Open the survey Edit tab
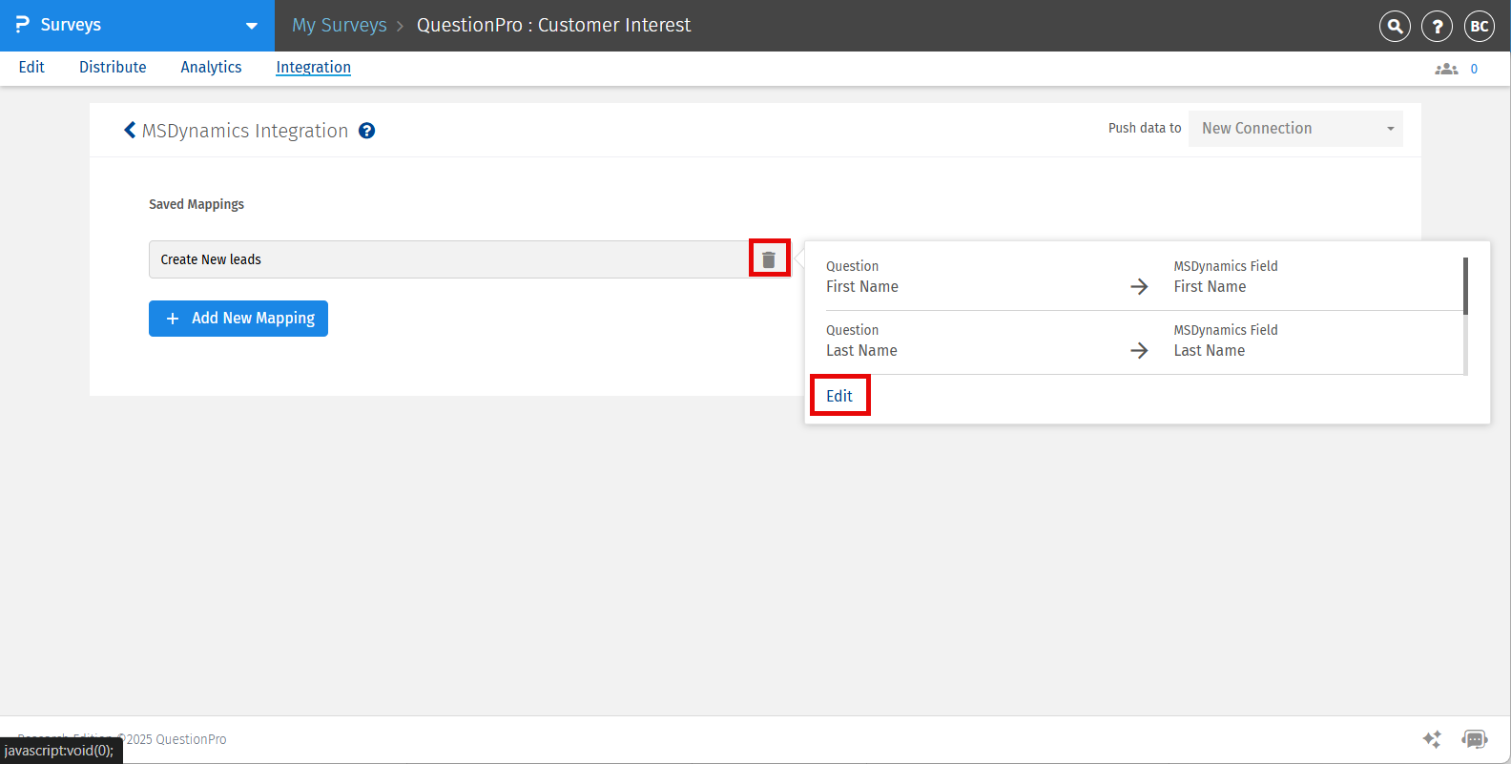The width and height of the screenshot is (1511, 764). [31, 67]
